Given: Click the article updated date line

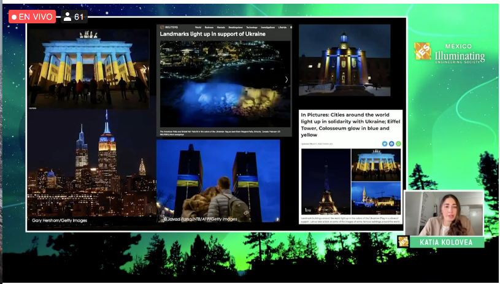Looking at the screenshot, I should [317, 144].
